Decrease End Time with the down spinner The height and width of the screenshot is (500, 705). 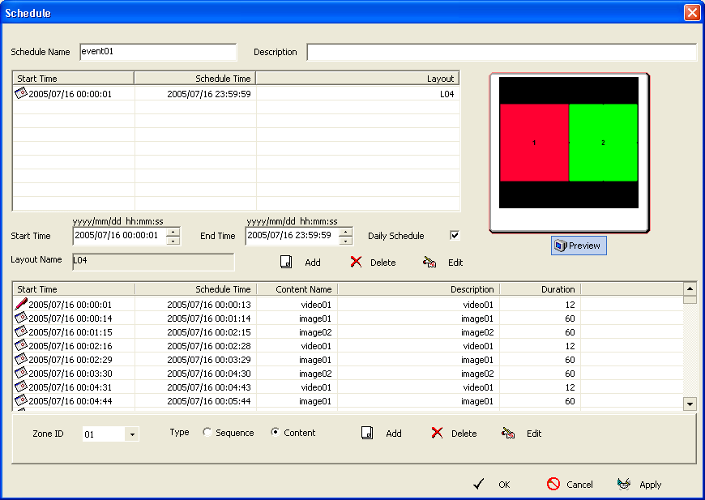(x=346, y=241)
